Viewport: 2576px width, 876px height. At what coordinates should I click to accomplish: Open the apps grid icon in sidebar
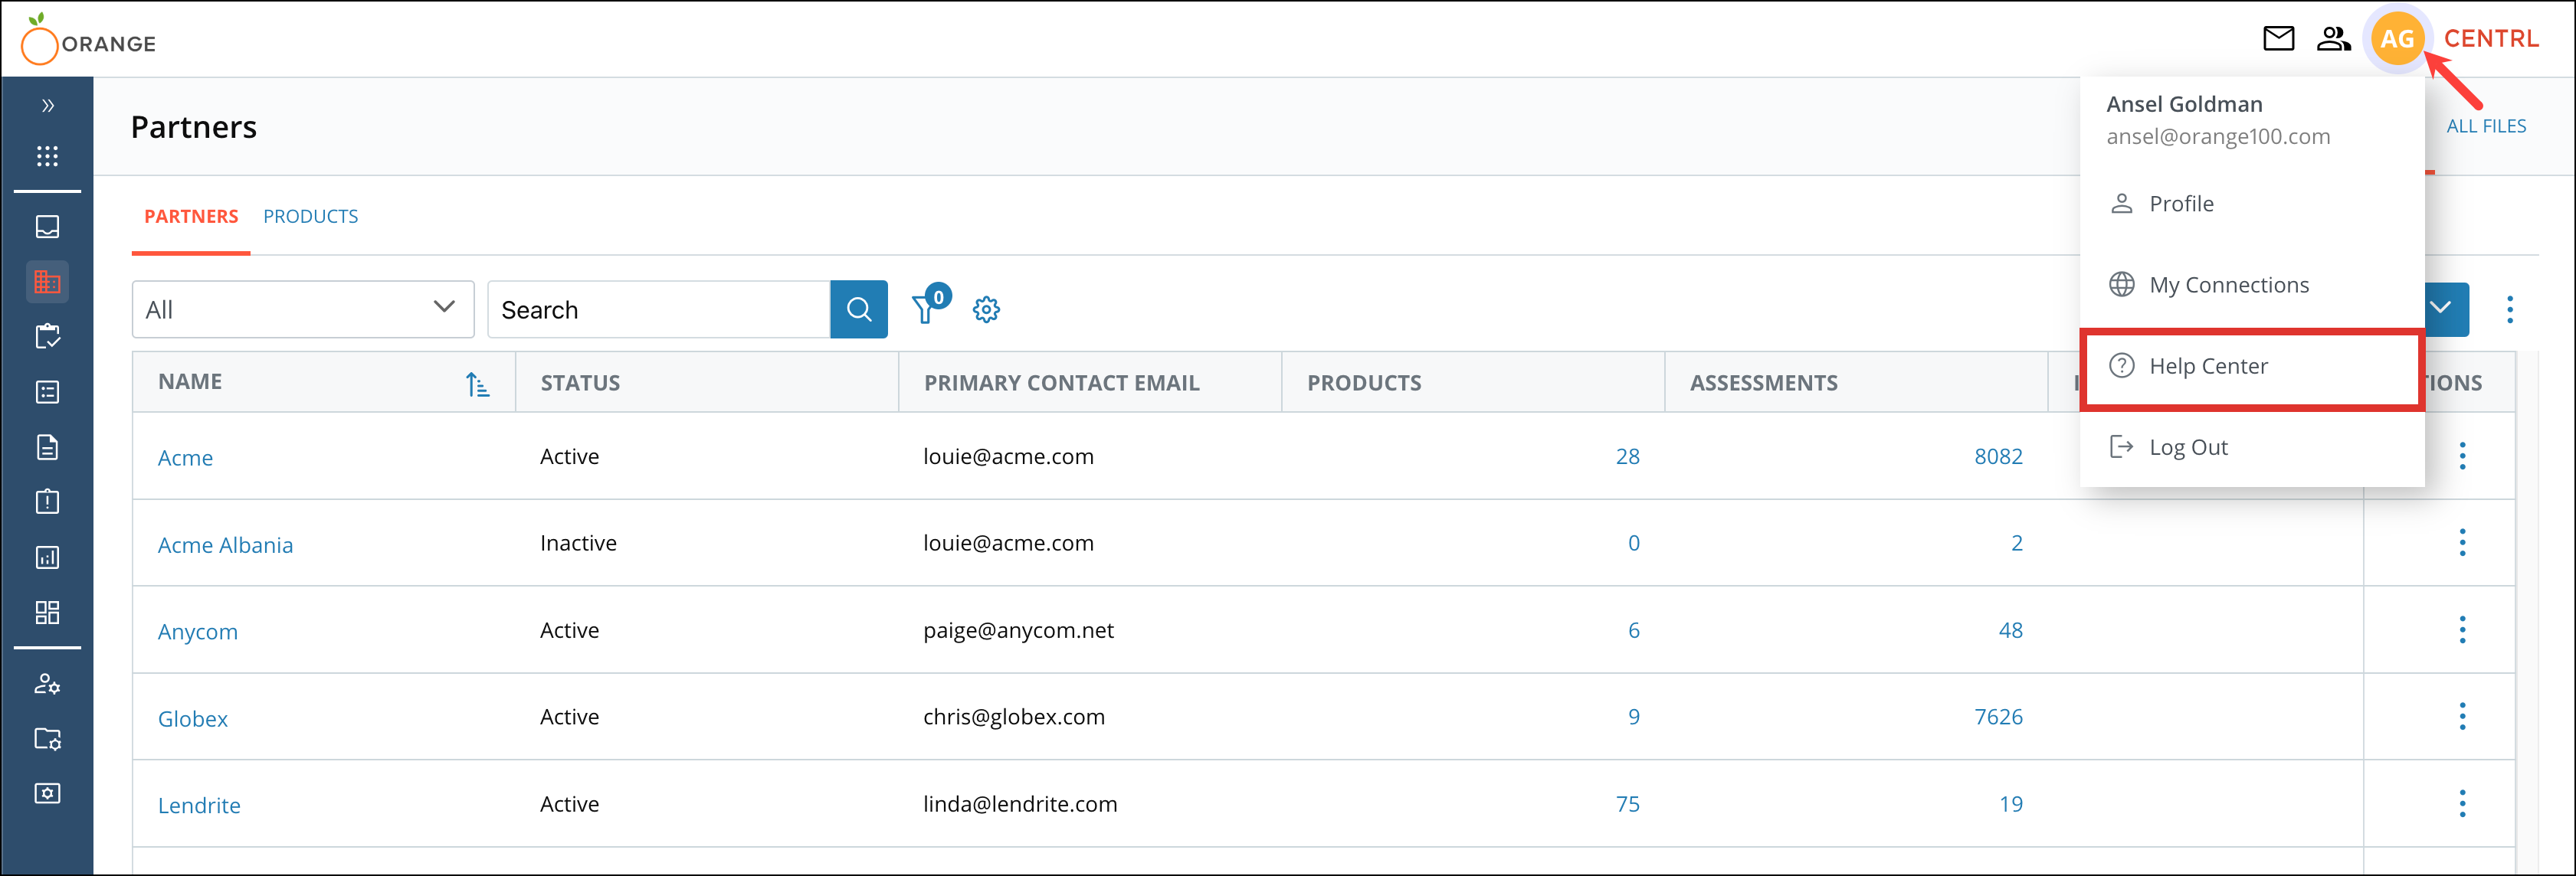(47, 155)
